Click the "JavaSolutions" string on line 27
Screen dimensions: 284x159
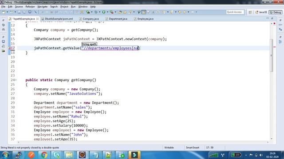click(x=83, y=94)
